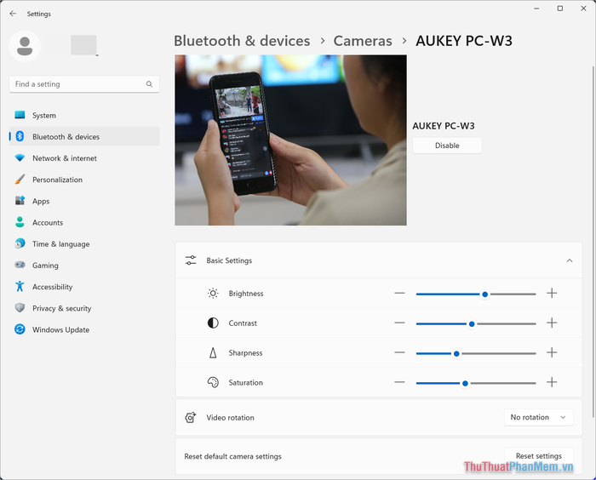Click the Contrast slider handle

(x=472, y=323)
